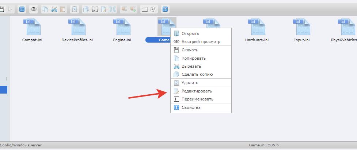Choose Свойства in the context menu
357x150 pixels.
pyautogui.click(x=201, y=107)
